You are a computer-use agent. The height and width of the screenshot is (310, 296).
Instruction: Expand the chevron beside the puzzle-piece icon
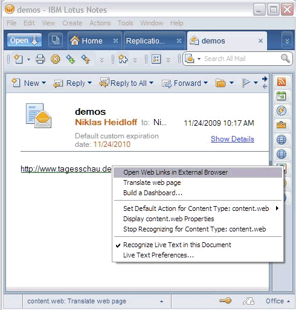(x=135, y=60)
